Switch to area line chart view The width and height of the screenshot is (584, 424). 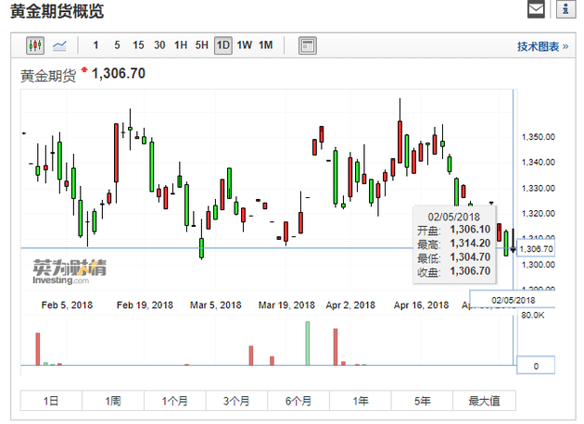coord(59,45)
